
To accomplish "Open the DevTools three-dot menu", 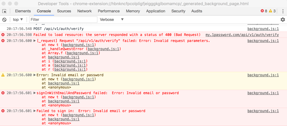I will pos(283,11).
